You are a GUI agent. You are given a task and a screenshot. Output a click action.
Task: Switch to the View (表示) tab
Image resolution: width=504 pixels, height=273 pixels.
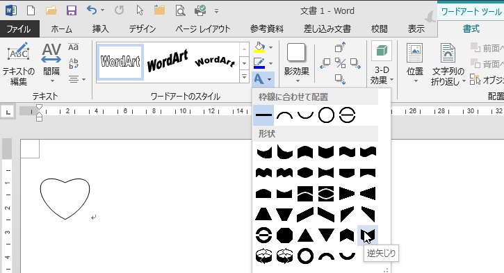pyautogui.click(x=416, y=29)
